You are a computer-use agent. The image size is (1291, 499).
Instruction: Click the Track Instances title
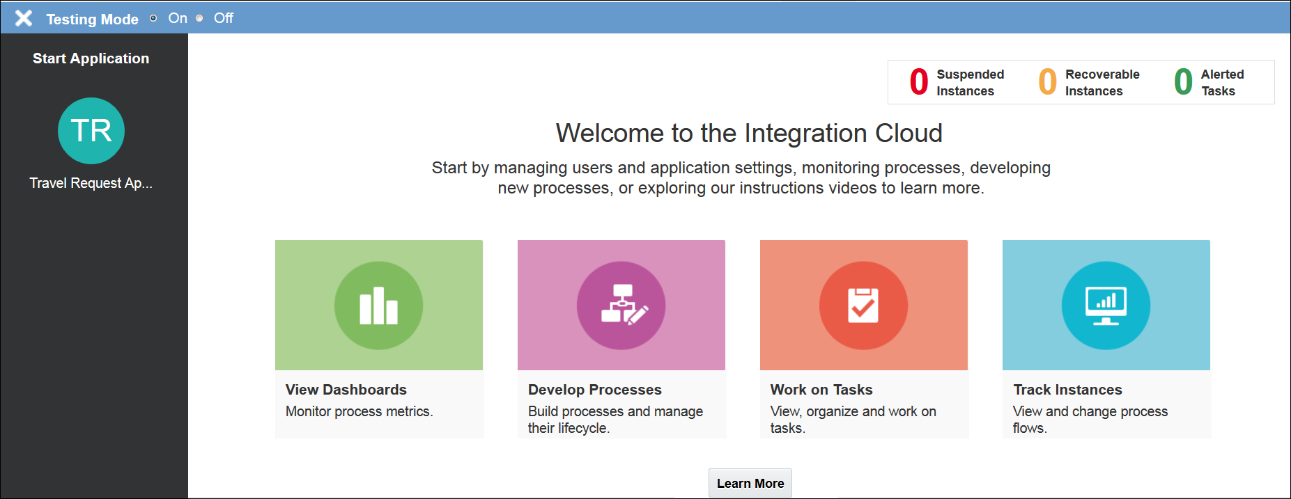point(1067,390)
